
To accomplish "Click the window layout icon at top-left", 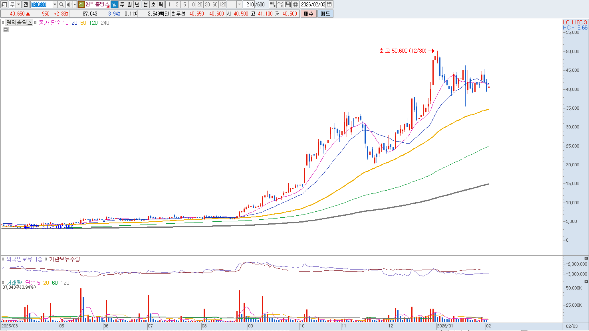I will tap(4, 4).
